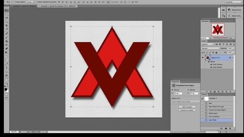Image resolution: width=244 pixels, height=137 pixels.
Task: Click the pixel layer filter icon
Action: click(x=217, y=45)
